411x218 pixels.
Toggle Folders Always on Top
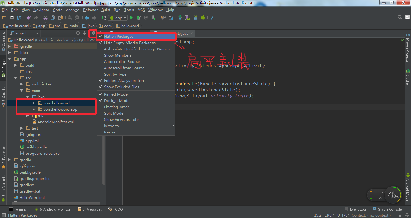136,81
